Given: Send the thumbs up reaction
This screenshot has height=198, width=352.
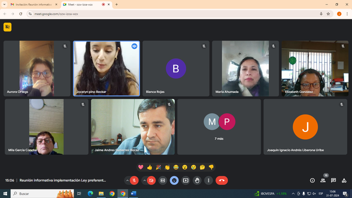Looking at the screenshot, I should pos(149,167).
